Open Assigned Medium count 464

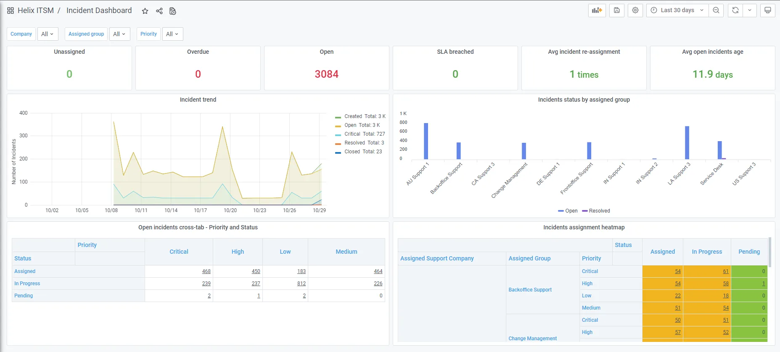[x=378, y=271]
